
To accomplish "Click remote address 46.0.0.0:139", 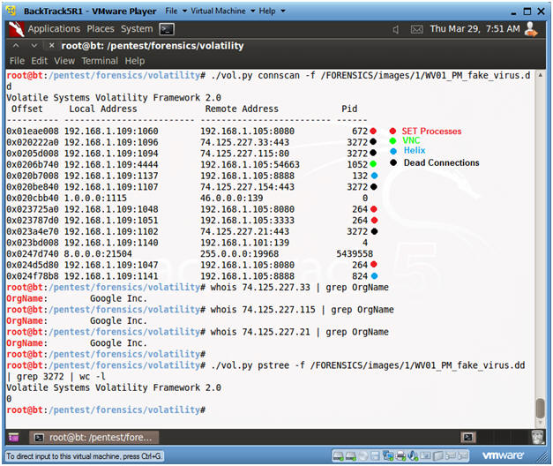I will (232, 198).
